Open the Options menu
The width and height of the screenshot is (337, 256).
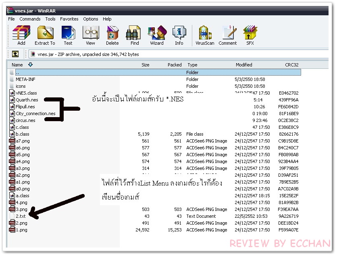90,19
